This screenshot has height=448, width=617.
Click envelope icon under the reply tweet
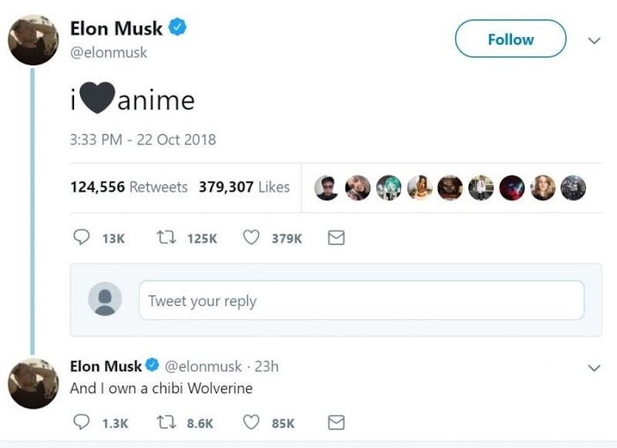point(336,422)
